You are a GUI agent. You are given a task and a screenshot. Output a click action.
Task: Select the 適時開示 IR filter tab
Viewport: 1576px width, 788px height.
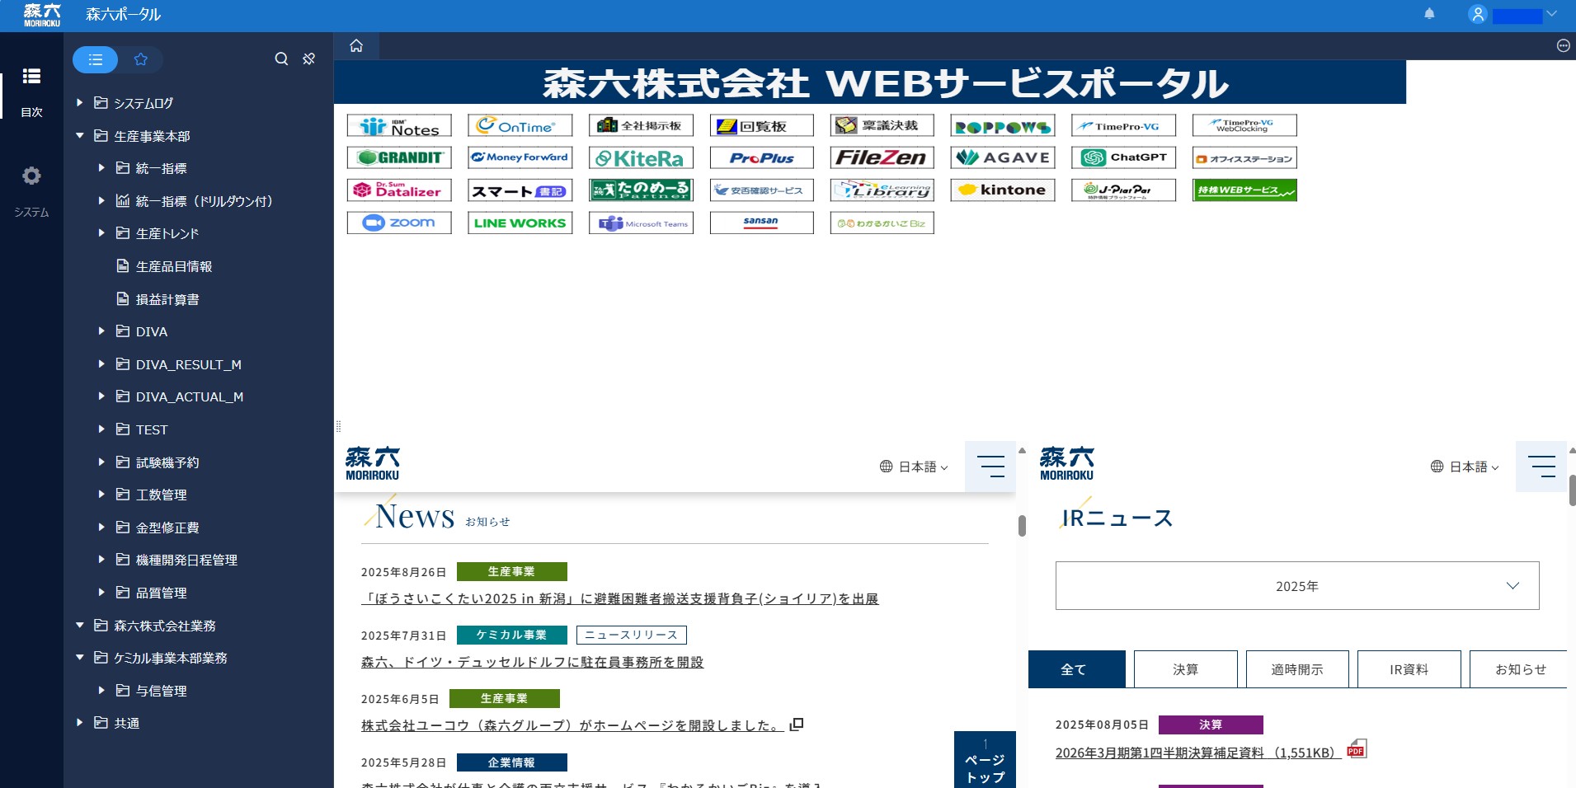[x=1297, y=669]
